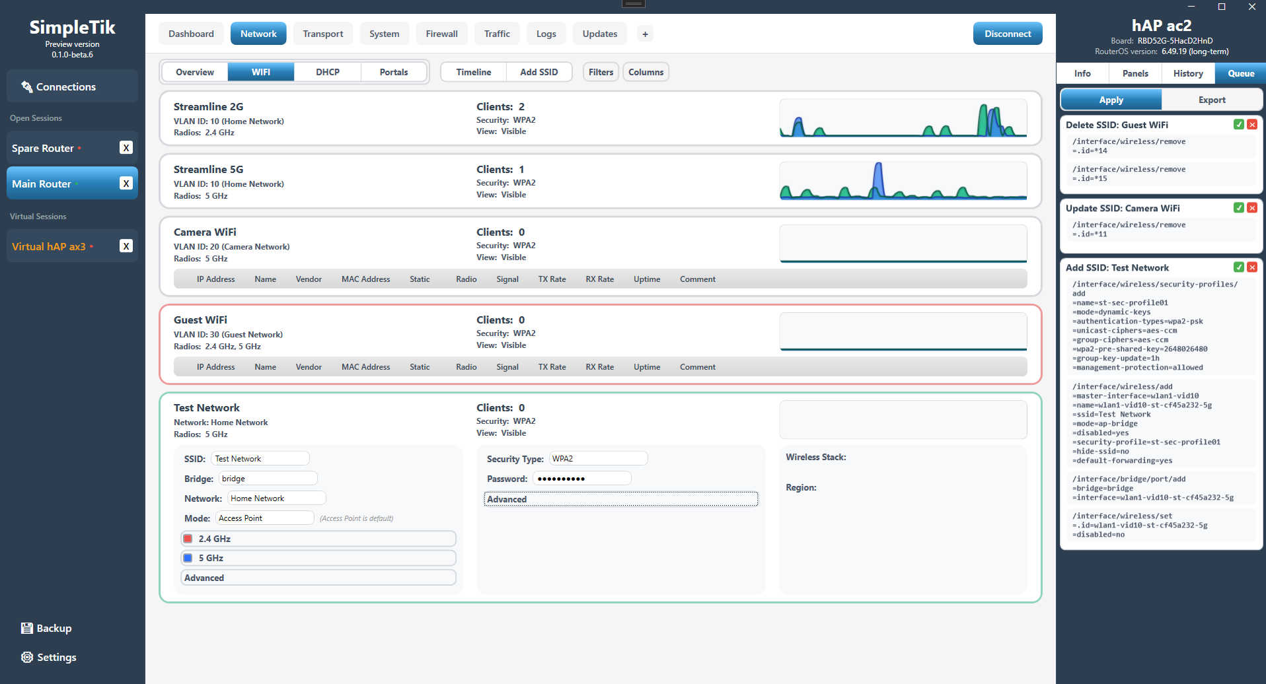The image size is (1266, 684).
Task: Reject the Delete SSID Guest WiFi change
Action: tap(1252, 125)
